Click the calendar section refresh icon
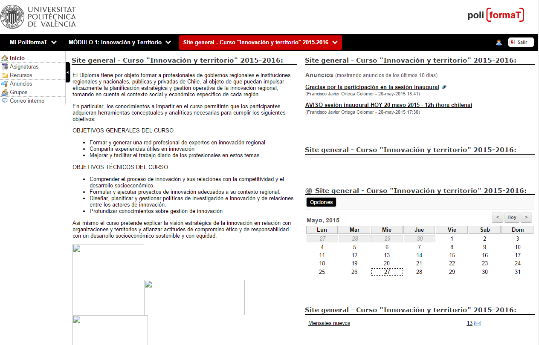 [x=309, y=191]
